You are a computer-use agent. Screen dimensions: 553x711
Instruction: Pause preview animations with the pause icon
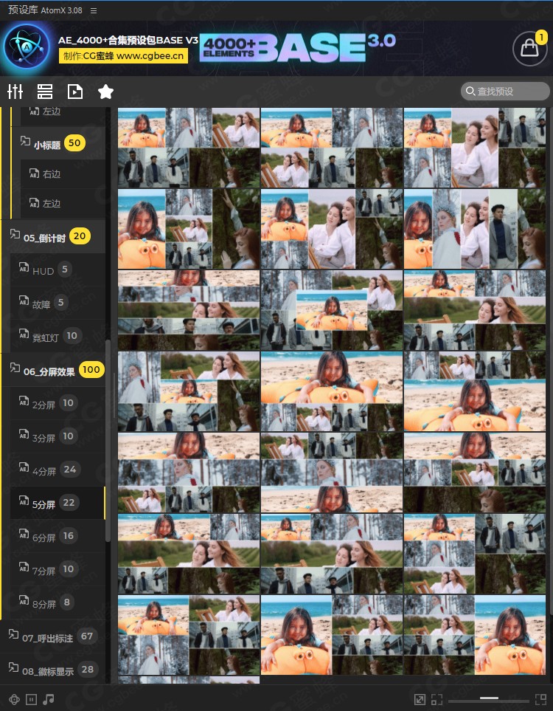tap(31, 699)
